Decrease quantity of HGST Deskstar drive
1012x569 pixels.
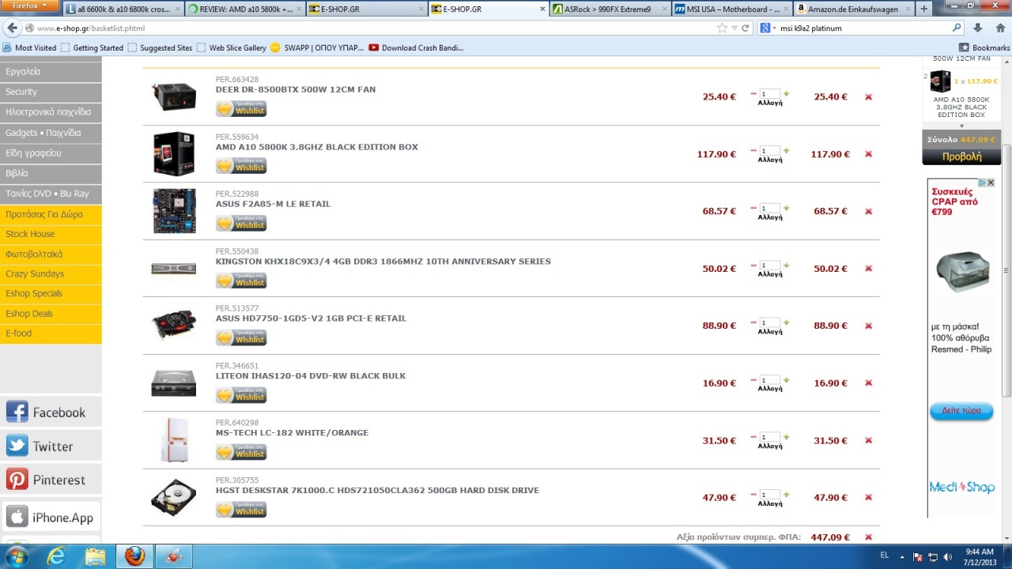coord(753,494)
